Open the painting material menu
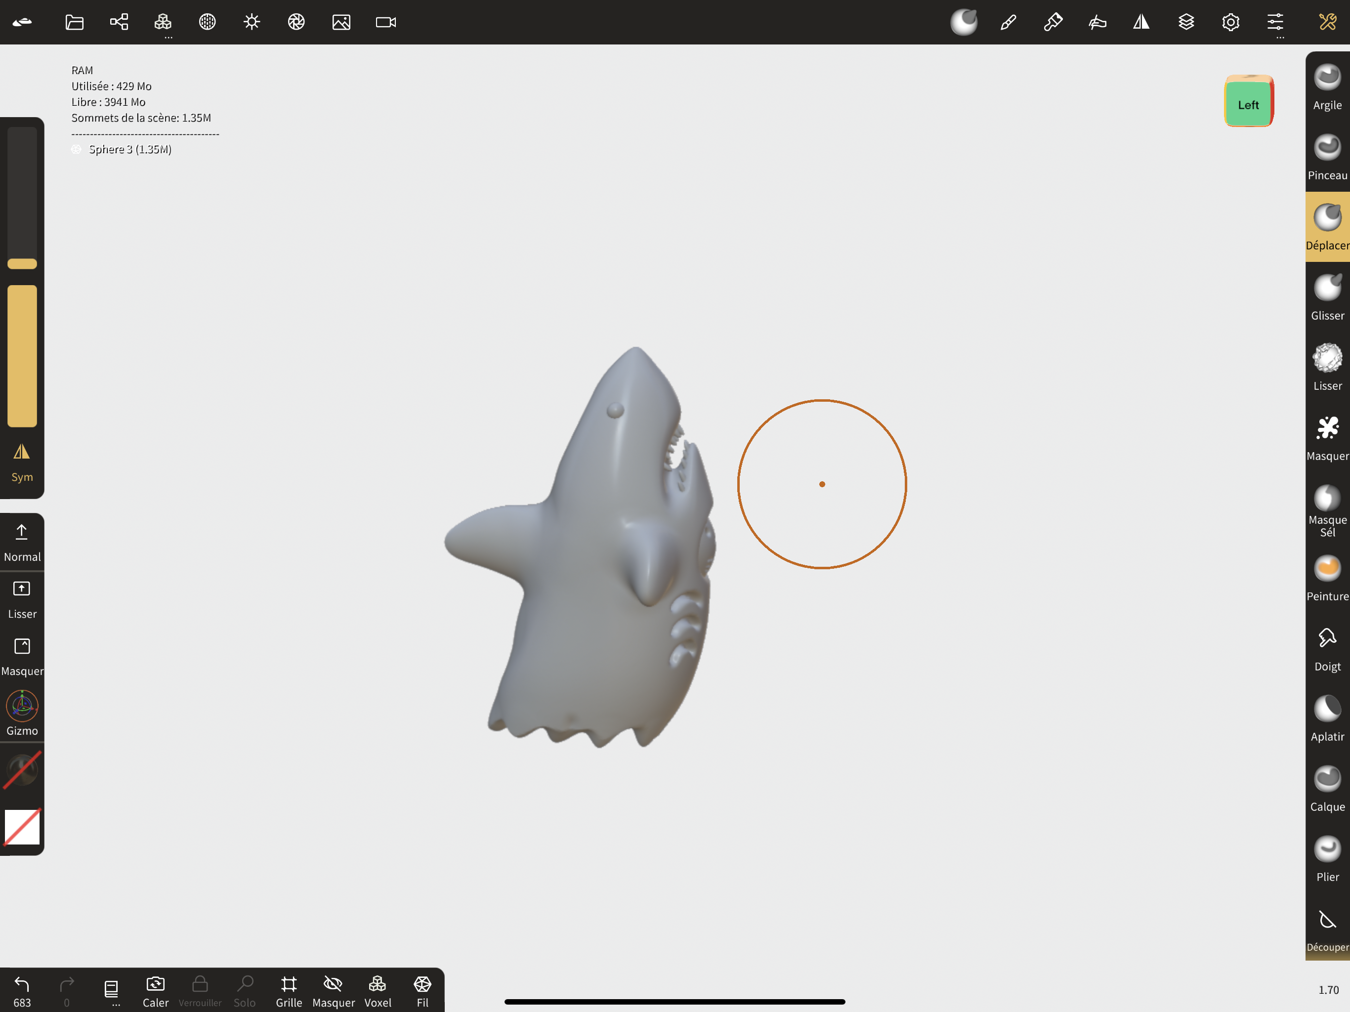This screenshot has width=1350, height=1012. click(x=1053, y=22)
